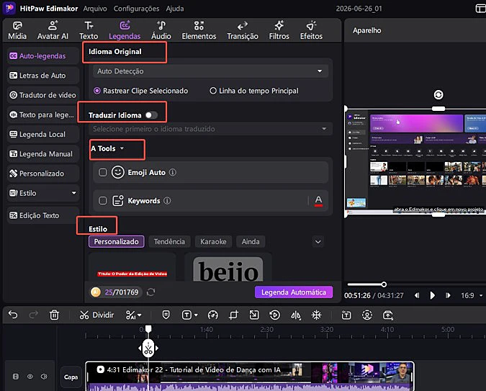The width and height of the screenshot is (486, 391).
Task: Click the reverse playback circular icon
Action: point(274,315)
